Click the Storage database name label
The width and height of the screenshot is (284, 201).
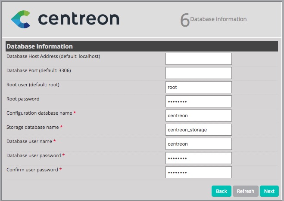pos(33,127)
